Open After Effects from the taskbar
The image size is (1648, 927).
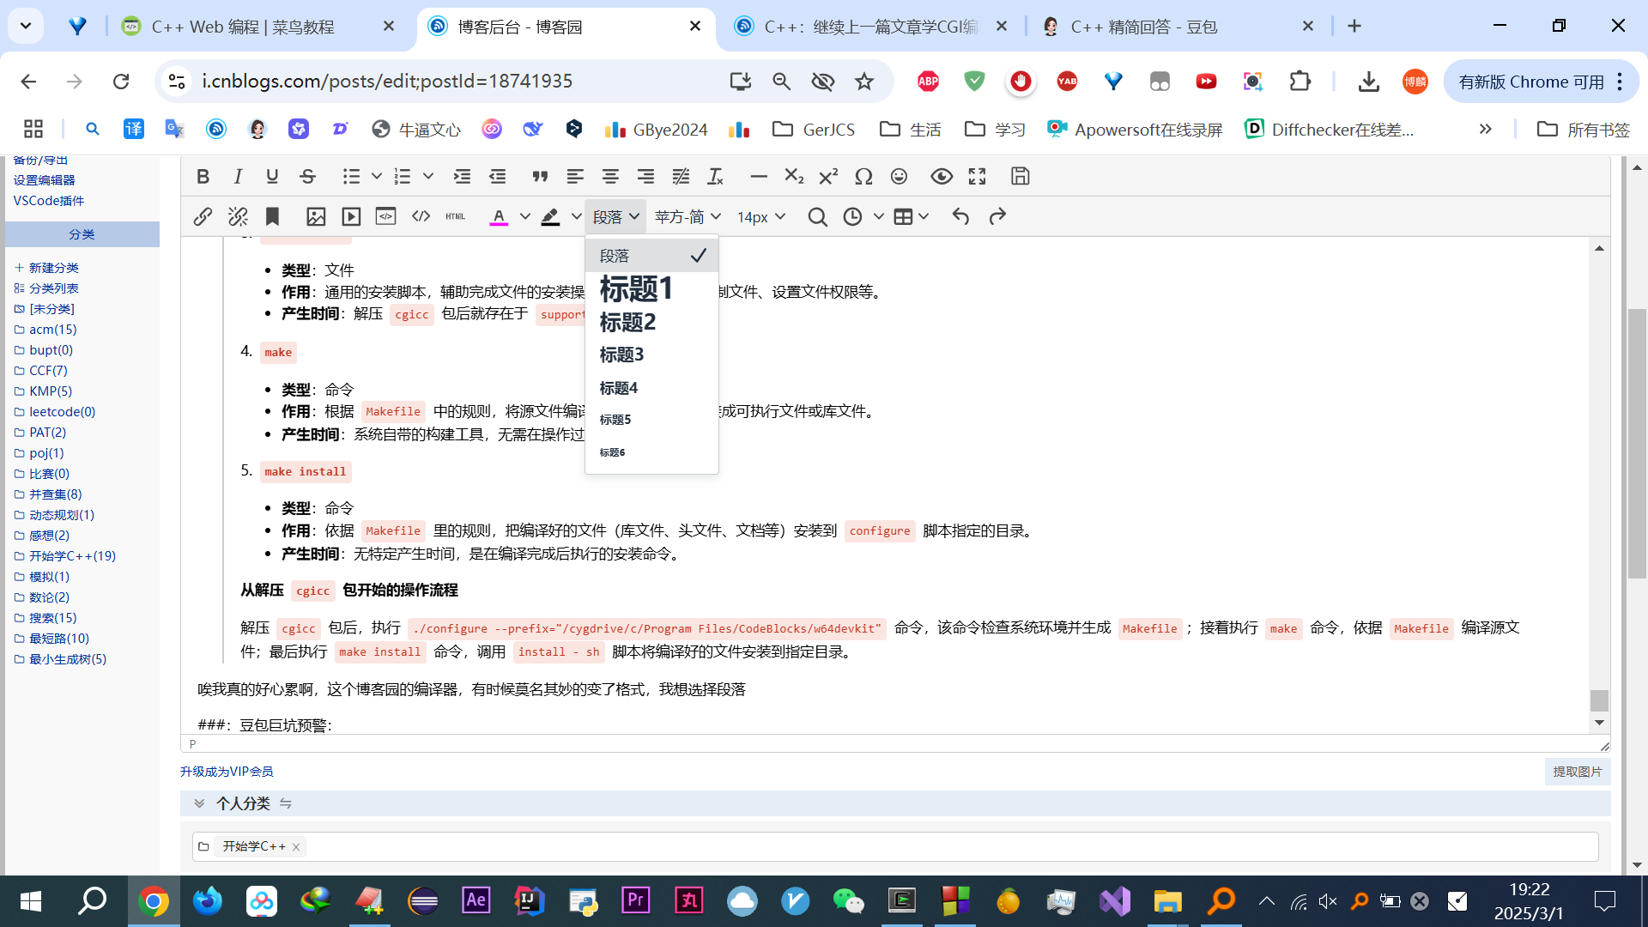tap(476, 901)
